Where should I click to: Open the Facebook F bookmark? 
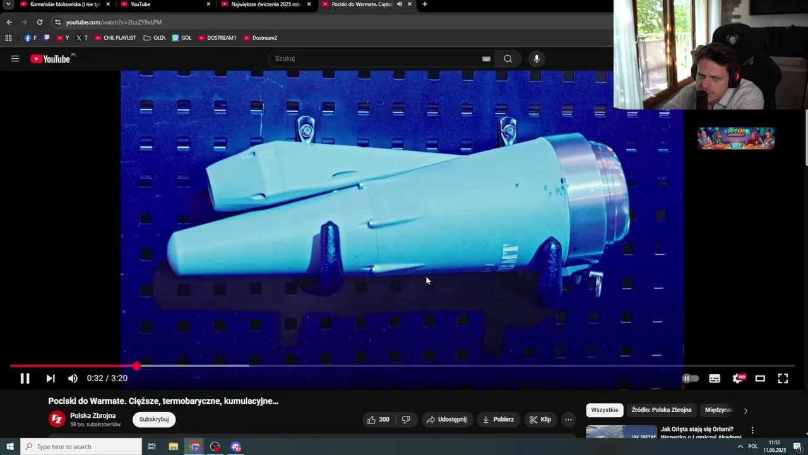(x=30, y=38)
